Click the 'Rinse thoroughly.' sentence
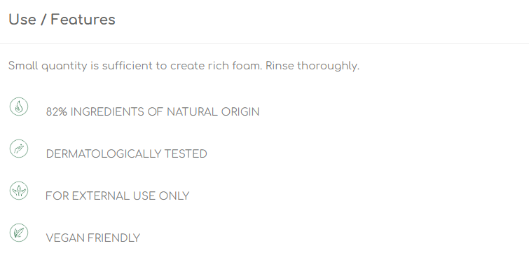 (312, 66)
